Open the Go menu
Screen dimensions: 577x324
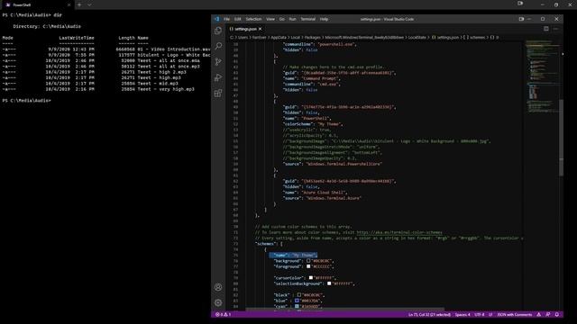click(282, 19)
